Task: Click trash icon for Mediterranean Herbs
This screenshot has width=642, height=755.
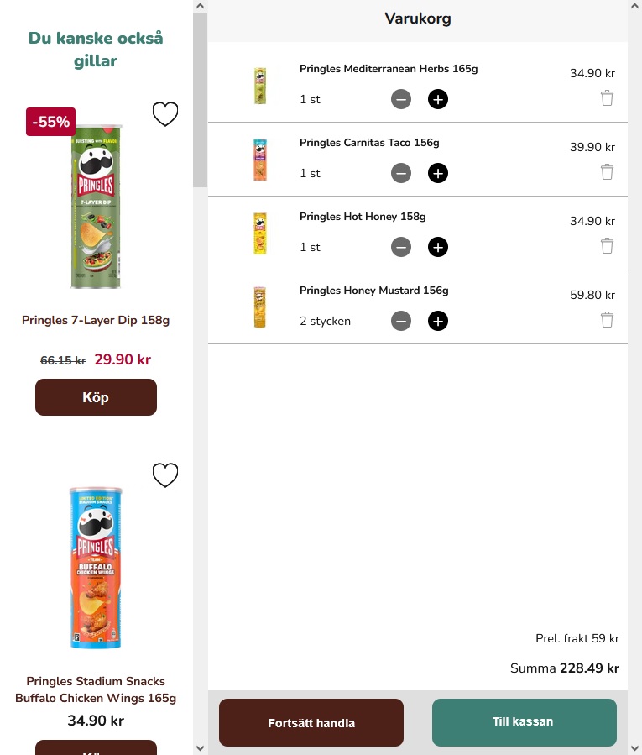Action: [x=607, y=97]
